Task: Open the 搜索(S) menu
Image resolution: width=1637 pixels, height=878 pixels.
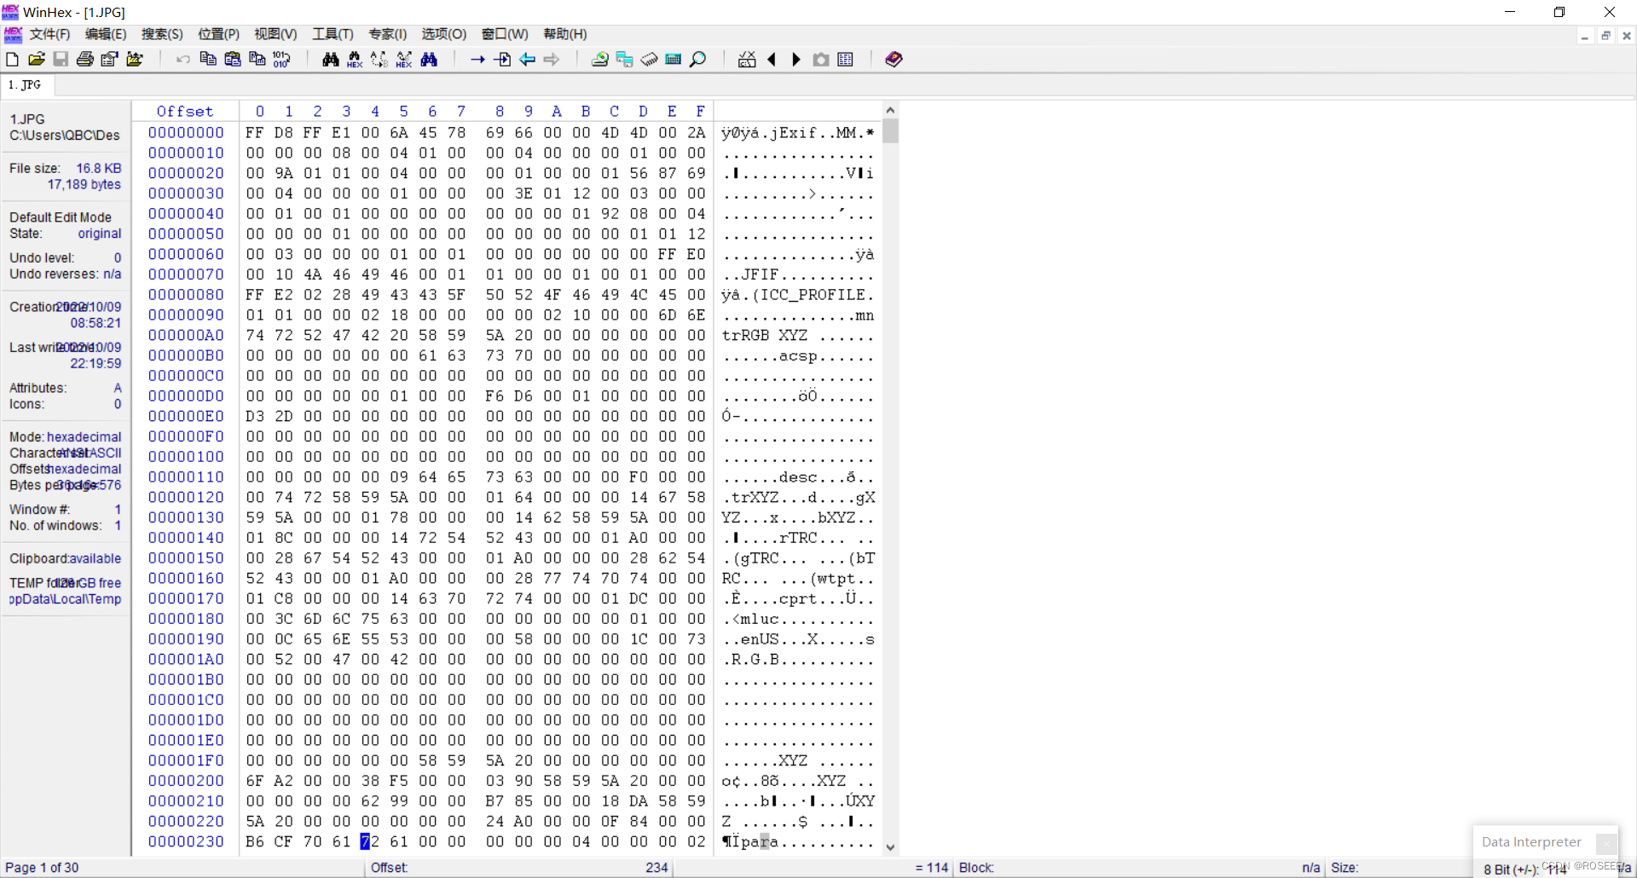Action: 162,34
